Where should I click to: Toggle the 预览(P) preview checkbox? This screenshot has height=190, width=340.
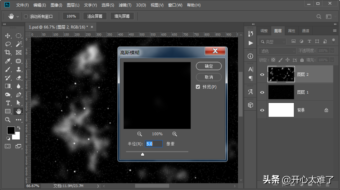198,87
